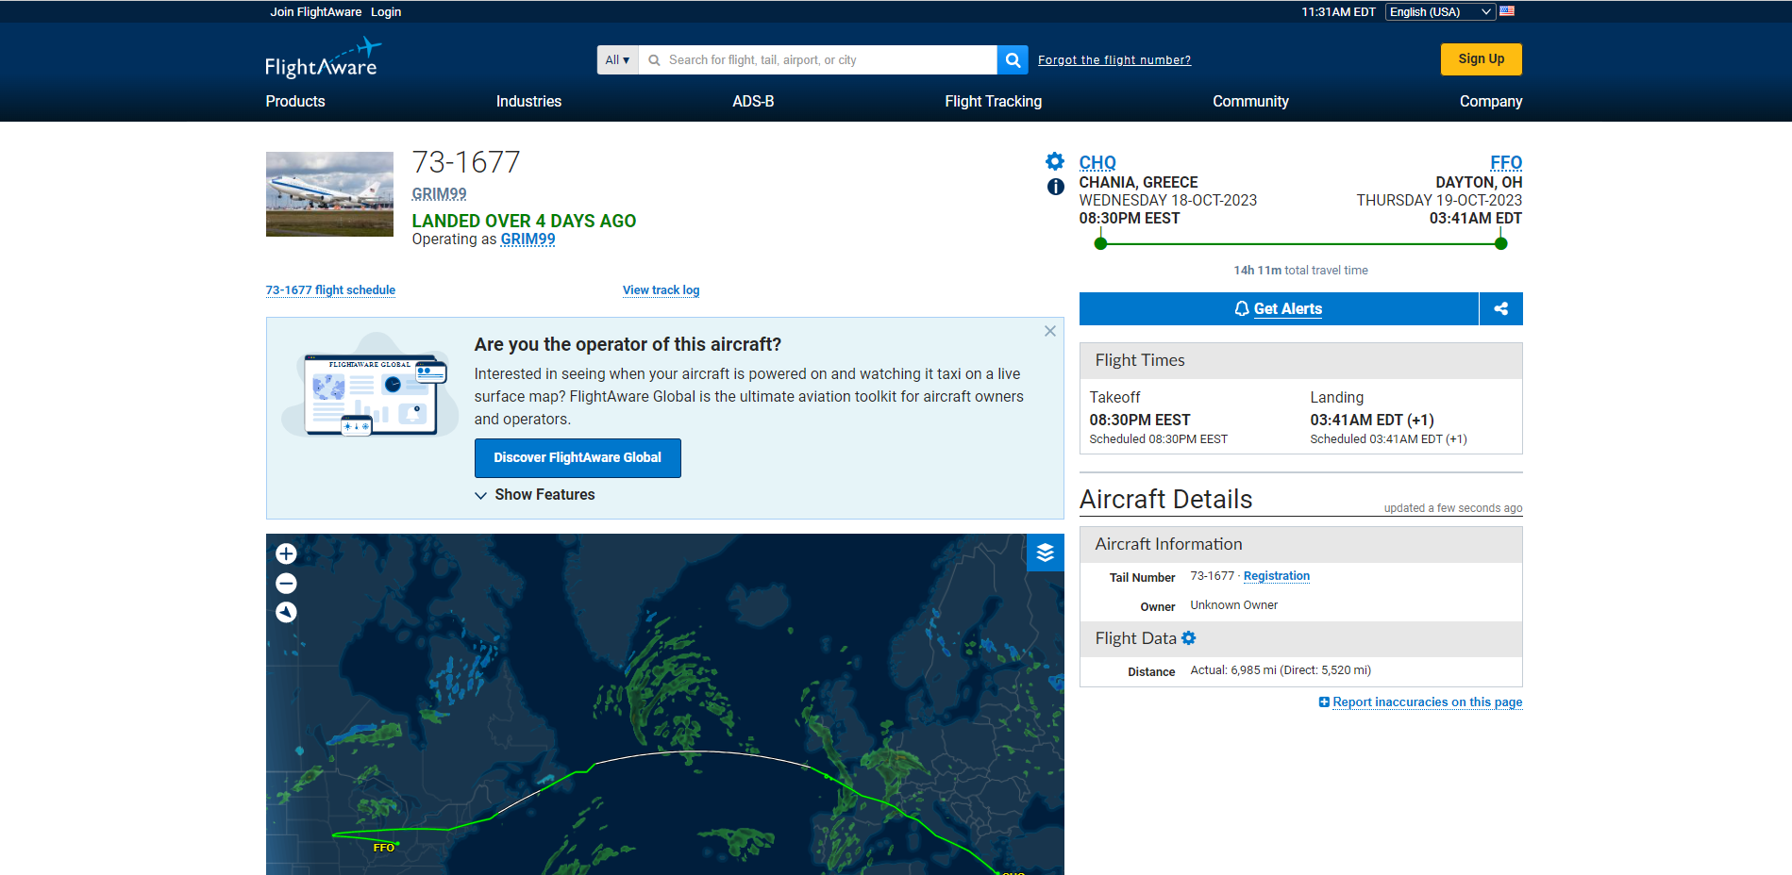Click the Flight Times section header

pos(1301,360)
